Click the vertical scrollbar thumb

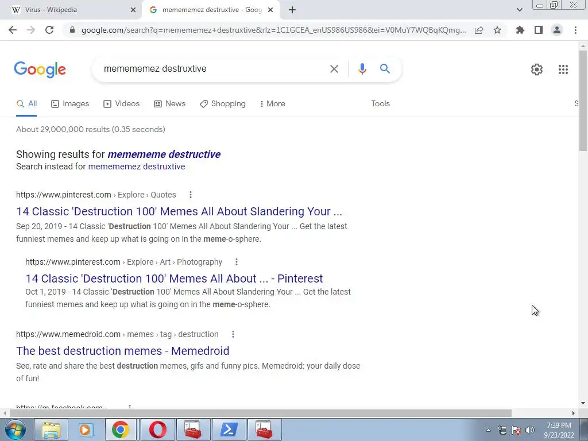[x=583, y=101]
